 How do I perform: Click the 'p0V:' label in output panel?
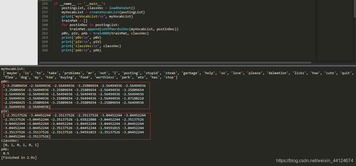click(5, 81)
